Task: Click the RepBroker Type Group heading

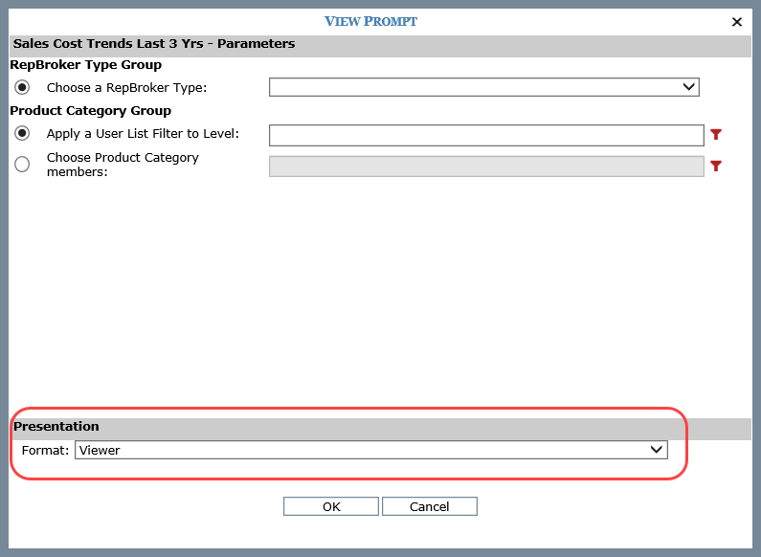Action: pyautogui.click(x=85, y=65)
